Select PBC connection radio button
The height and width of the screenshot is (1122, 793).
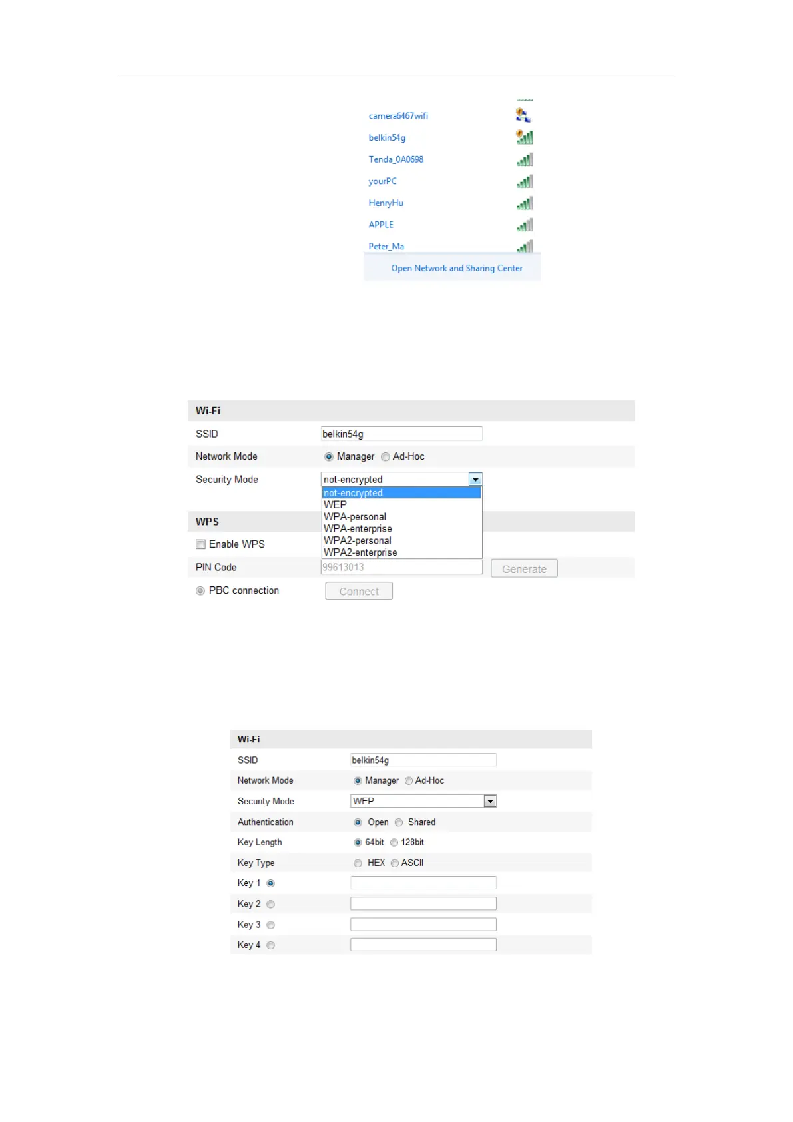coord(200,591)
